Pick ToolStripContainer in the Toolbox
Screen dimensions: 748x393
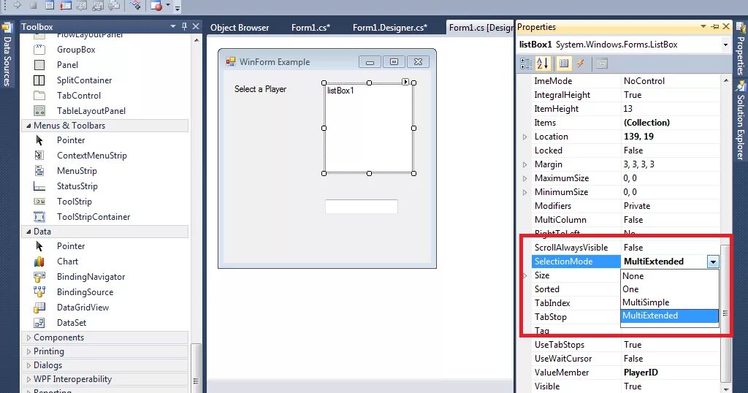click(x=93, y=216)
